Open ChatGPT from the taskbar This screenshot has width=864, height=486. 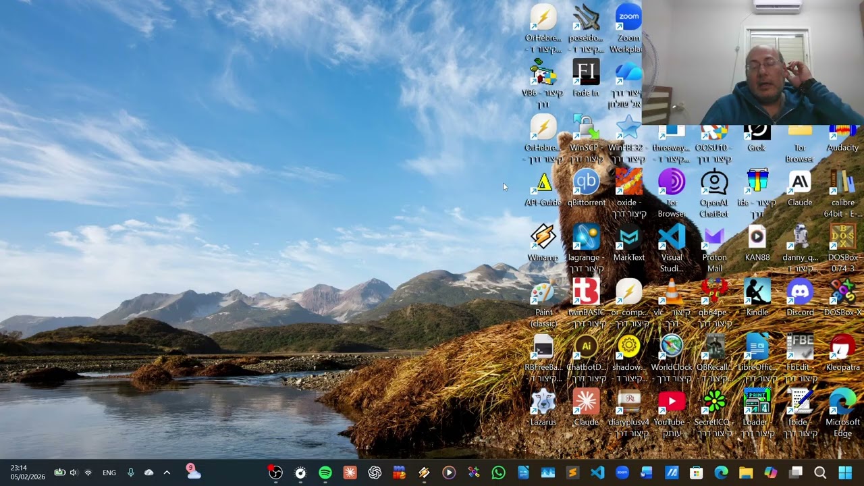(375, 473)
